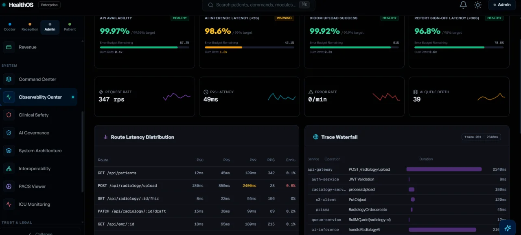Click the P95 Latency clock icon
This screenshot has height=235, width=521.
[206, 92]
